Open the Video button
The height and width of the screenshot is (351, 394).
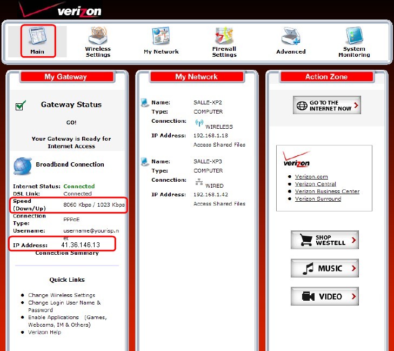point(325,296)
